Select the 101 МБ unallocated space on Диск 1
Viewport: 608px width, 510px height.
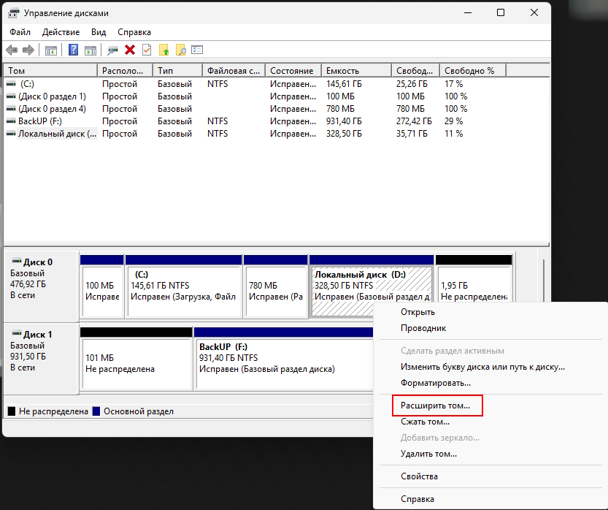tap(136, 359)
